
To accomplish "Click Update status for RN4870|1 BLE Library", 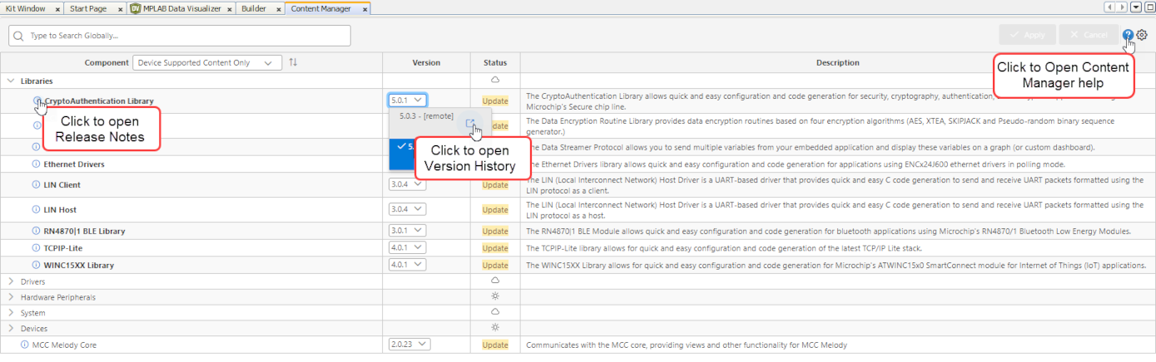I will point(495,231).
